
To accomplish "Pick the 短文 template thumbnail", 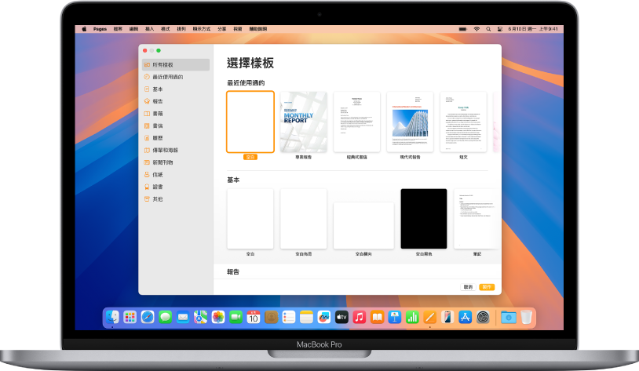I will (x=463, y=122).
